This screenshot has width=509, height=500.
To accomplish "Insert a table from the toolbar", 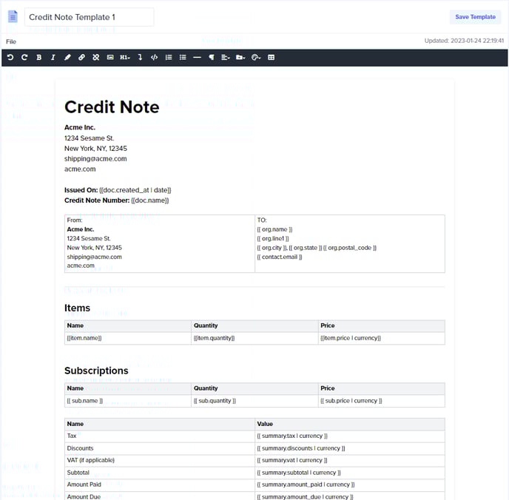I will pos(271,58).
